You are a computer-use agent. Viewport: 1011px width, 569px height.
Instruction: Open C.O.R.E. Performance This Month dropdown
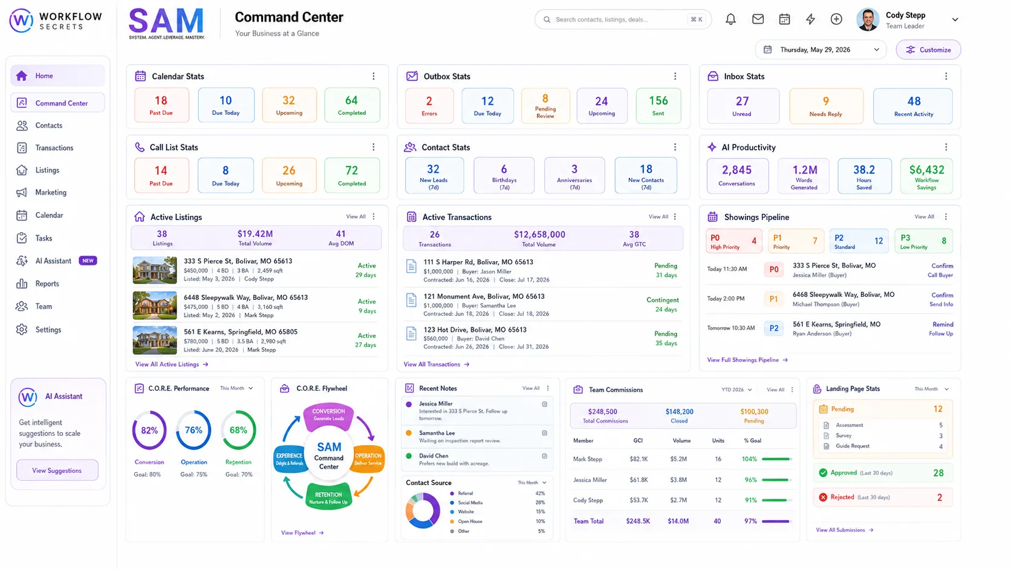[236, 388]
